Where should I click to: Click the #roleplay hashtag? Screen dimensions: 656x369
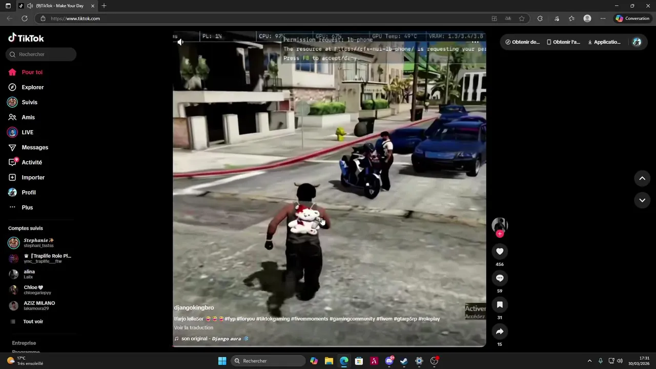pyautogui.click(x=429, y=319)
